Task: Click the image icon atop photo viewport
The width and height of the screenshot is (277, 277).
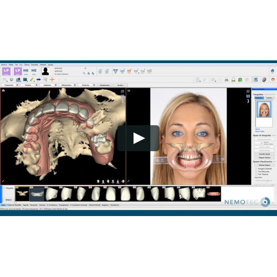Action: coord(129,90)
